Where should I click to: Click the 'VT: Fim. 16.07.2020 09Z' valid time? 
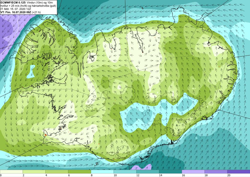click(x=16, y=12)
